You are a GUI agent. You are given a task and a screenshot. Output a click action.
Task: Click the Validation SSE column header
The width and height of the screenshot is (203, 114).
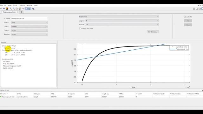178,94
